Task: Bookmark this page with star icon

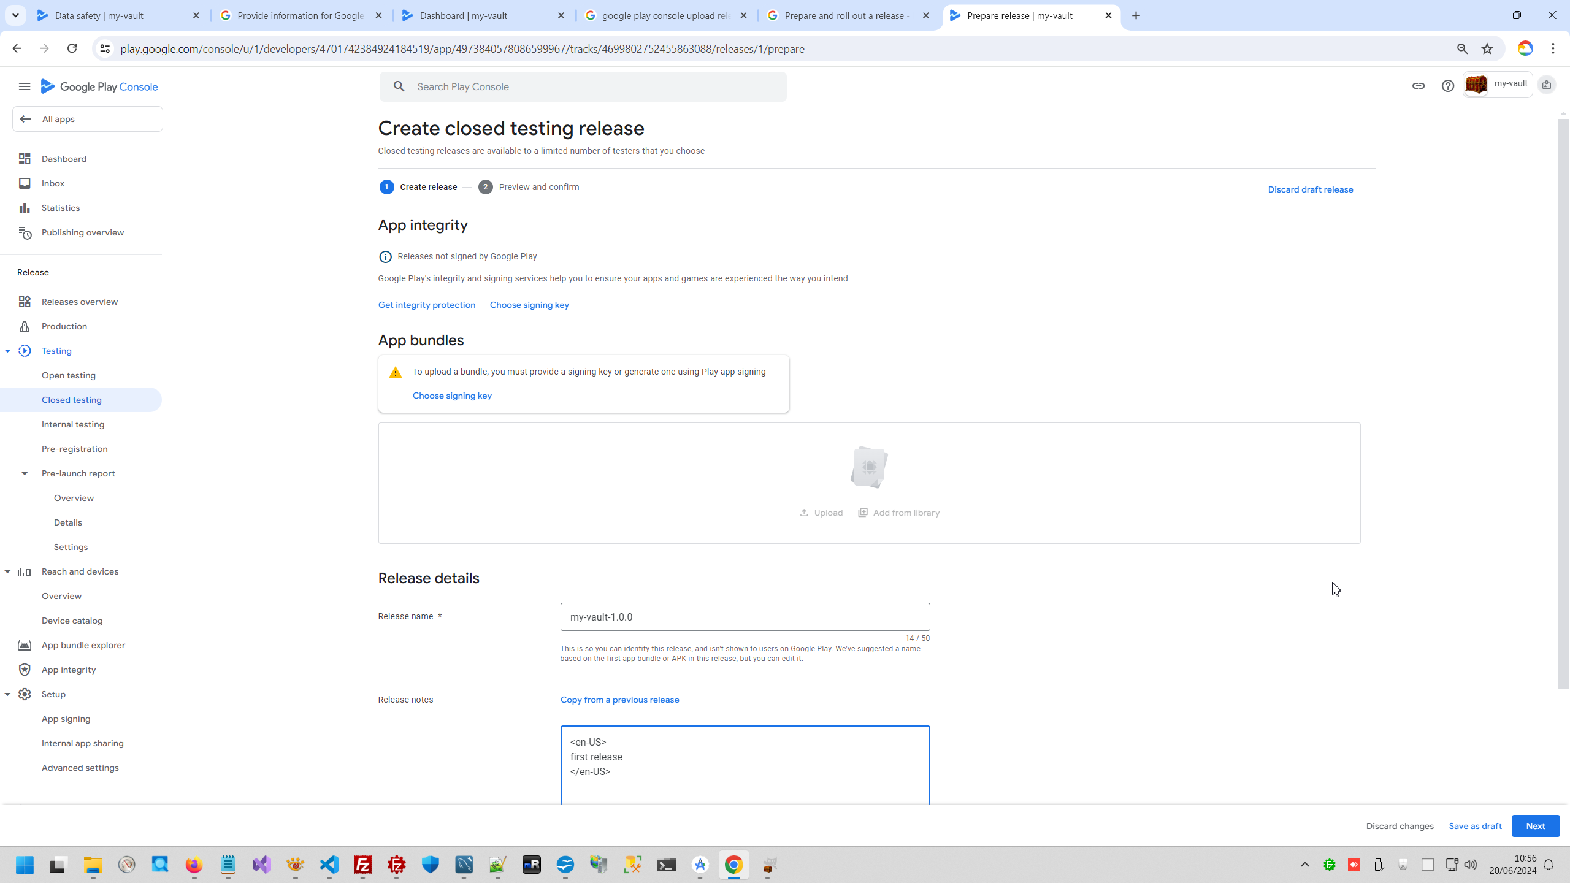Action: [x=1487, y=49]
